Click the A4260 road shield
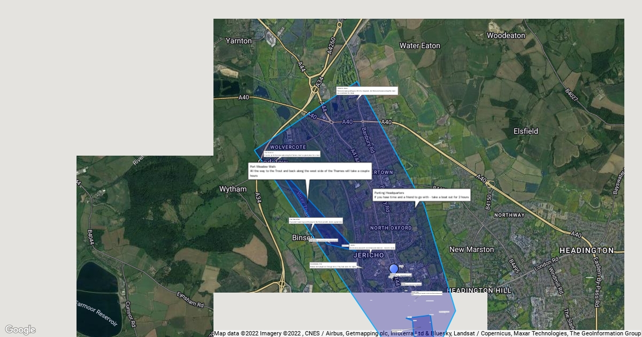 tap(332, 46)
